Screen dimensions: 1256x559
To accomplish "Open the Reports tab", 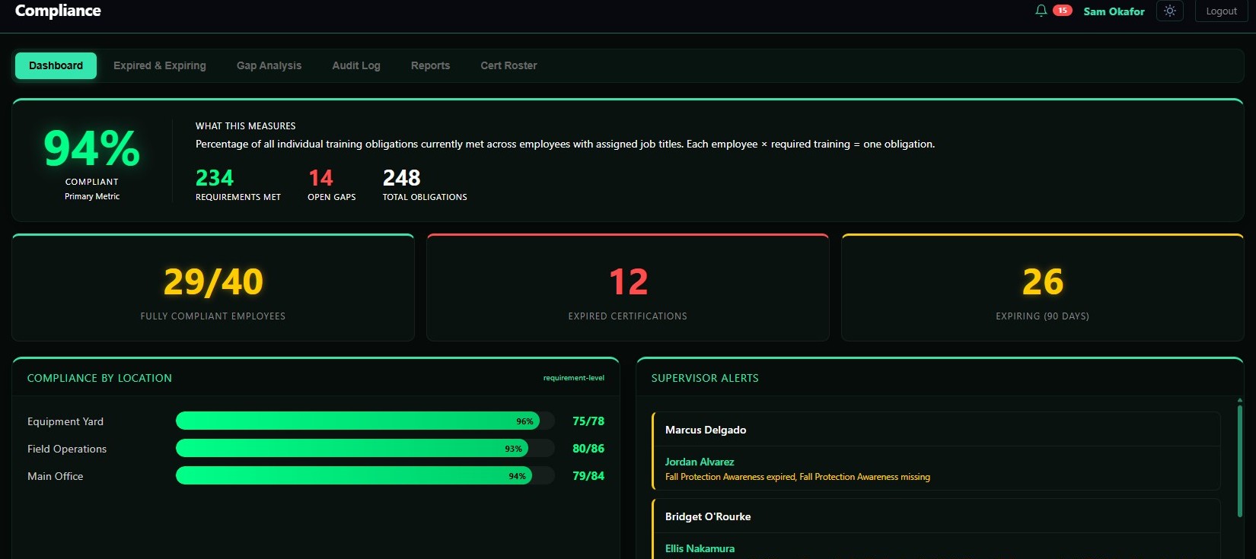I will pos(430,65).
